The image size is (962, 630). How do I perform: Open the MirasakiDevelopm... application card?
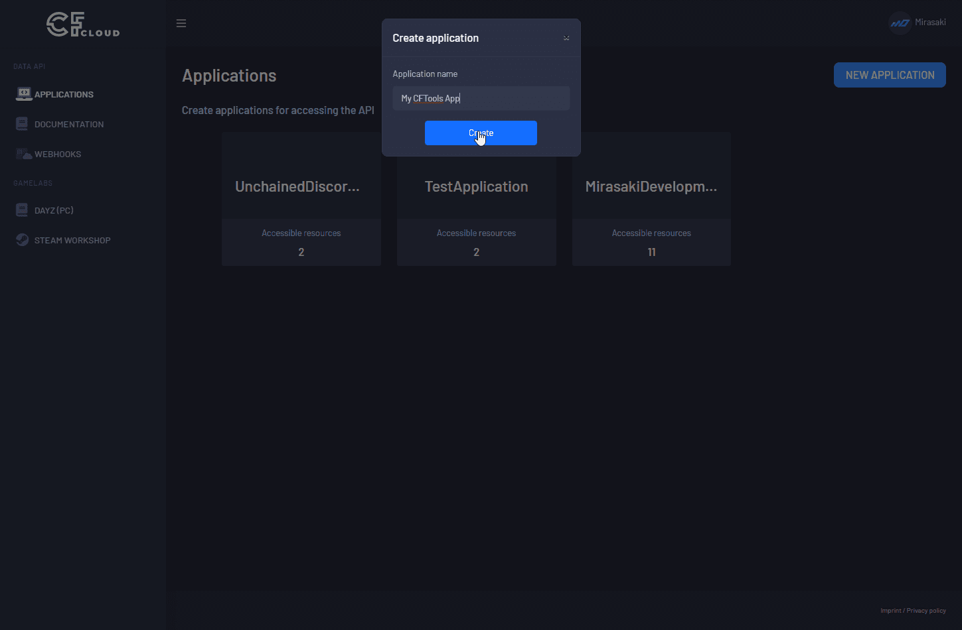pos(651,199)
